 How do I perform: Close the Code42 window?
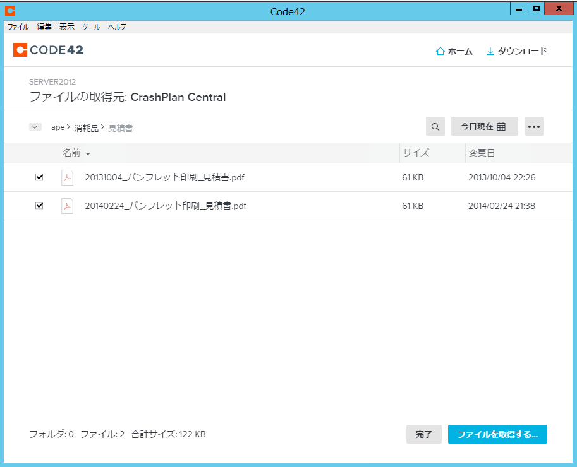[559, 9]
